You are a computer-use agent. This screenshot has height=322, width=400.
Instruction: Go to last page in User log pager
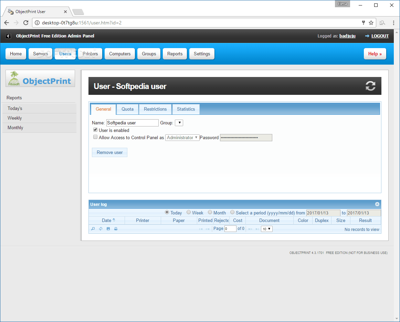point(257,229)
